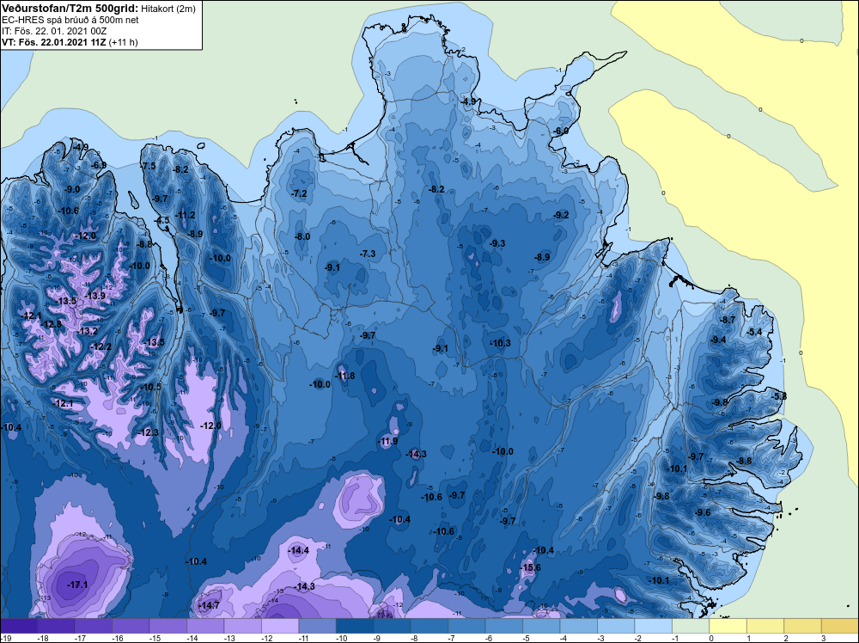
Task: Click the "IT: Fös. 22. 01. 2021 00Z" line
Action: (x=55, y=31)
